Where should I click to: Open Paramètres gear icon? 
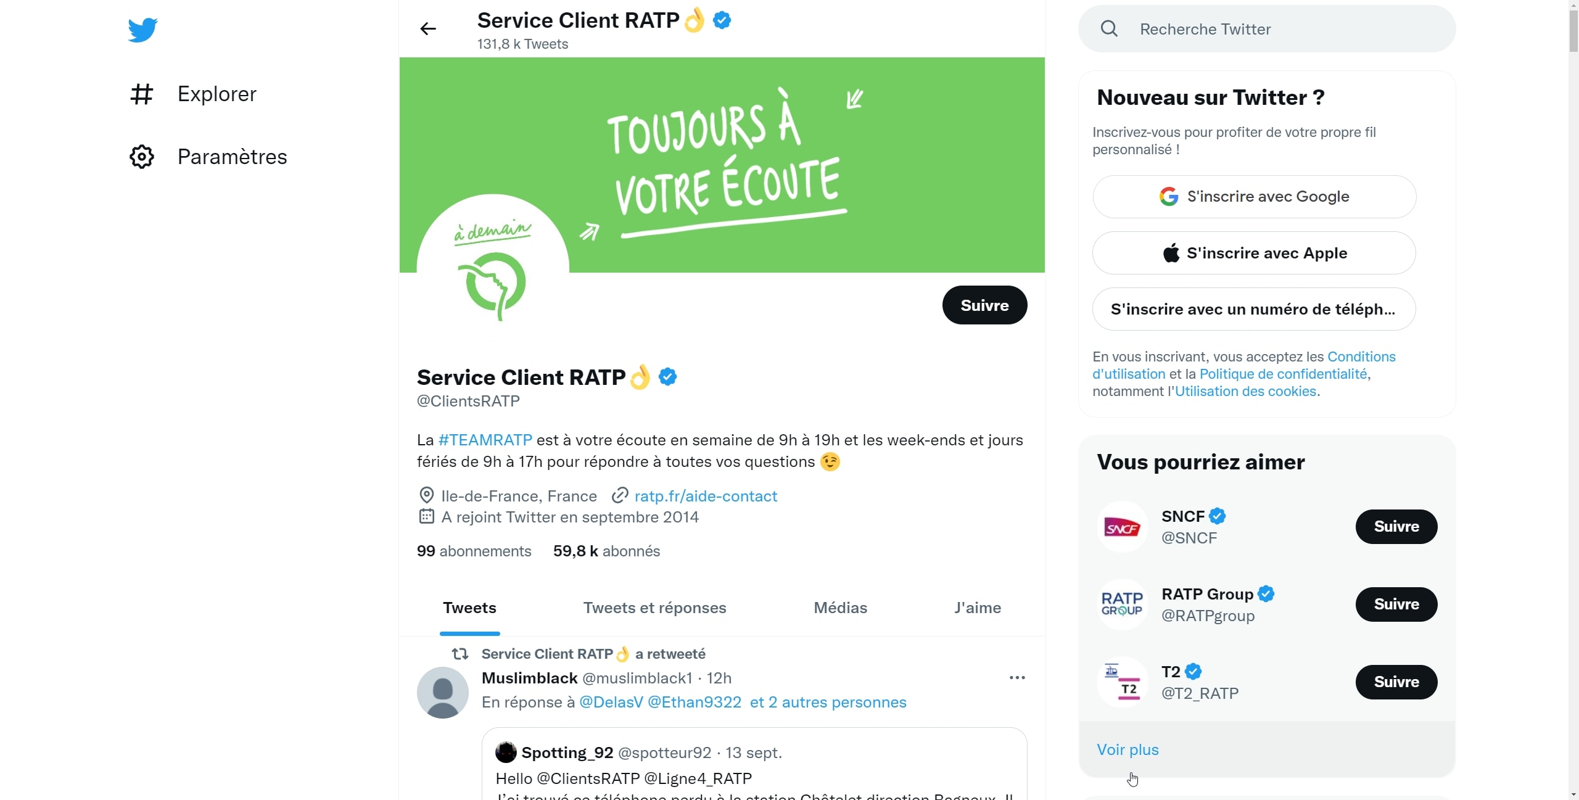click(x=142, y=157)
